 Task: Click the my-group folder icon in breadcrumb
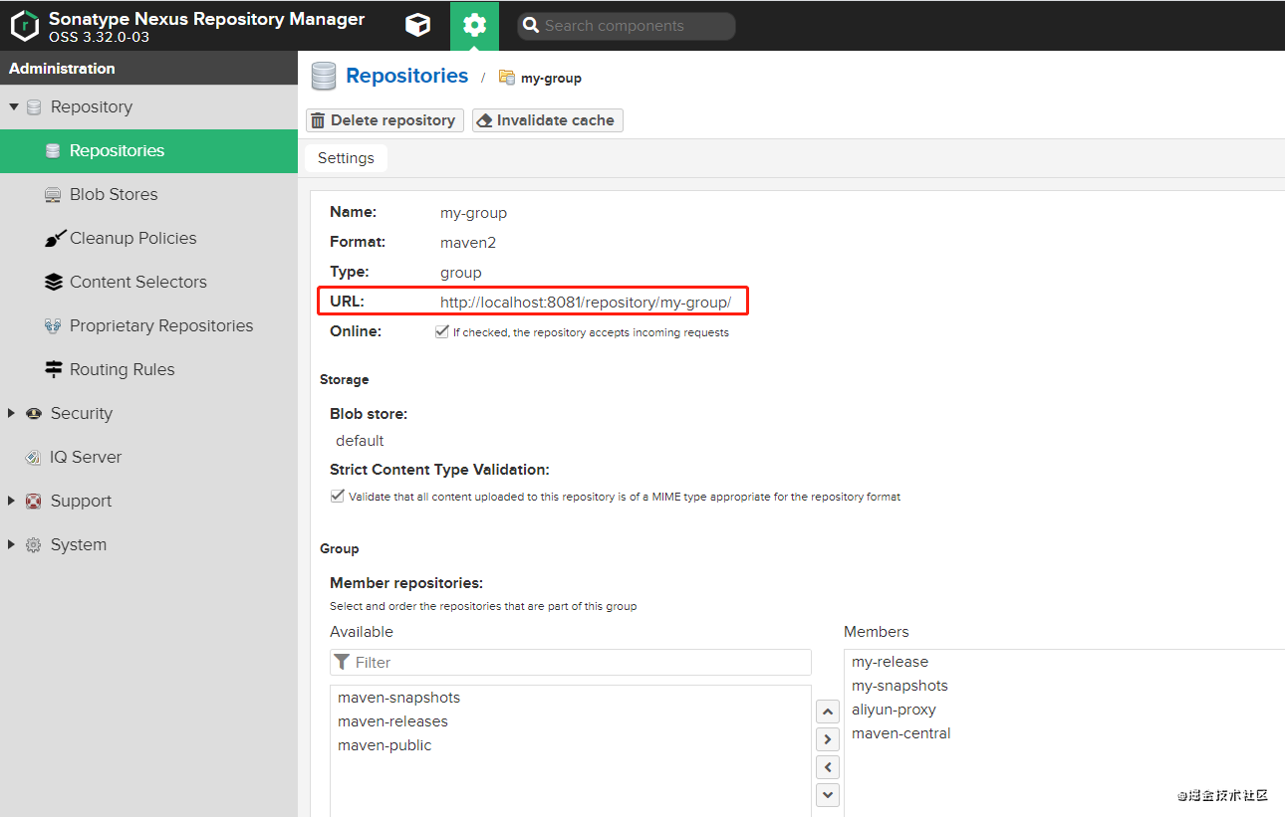(x=507, y=78)
